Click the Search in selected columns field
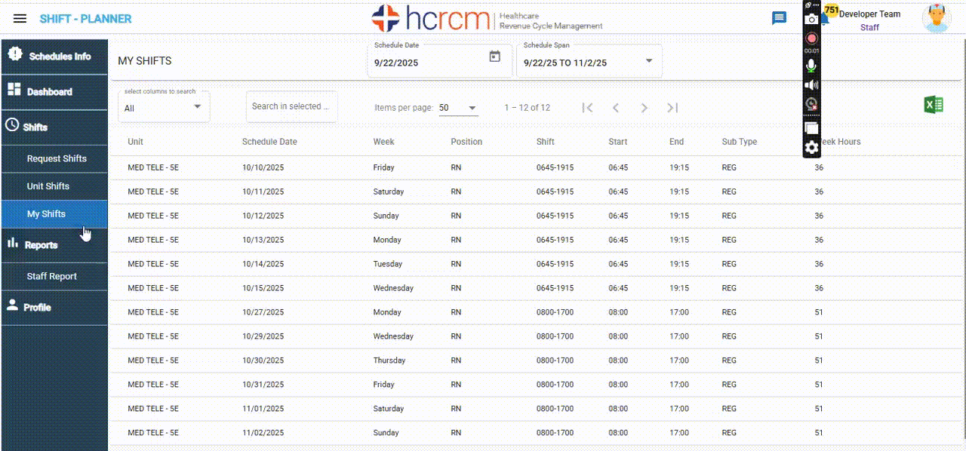966x451 pixels. pos(291,107)
